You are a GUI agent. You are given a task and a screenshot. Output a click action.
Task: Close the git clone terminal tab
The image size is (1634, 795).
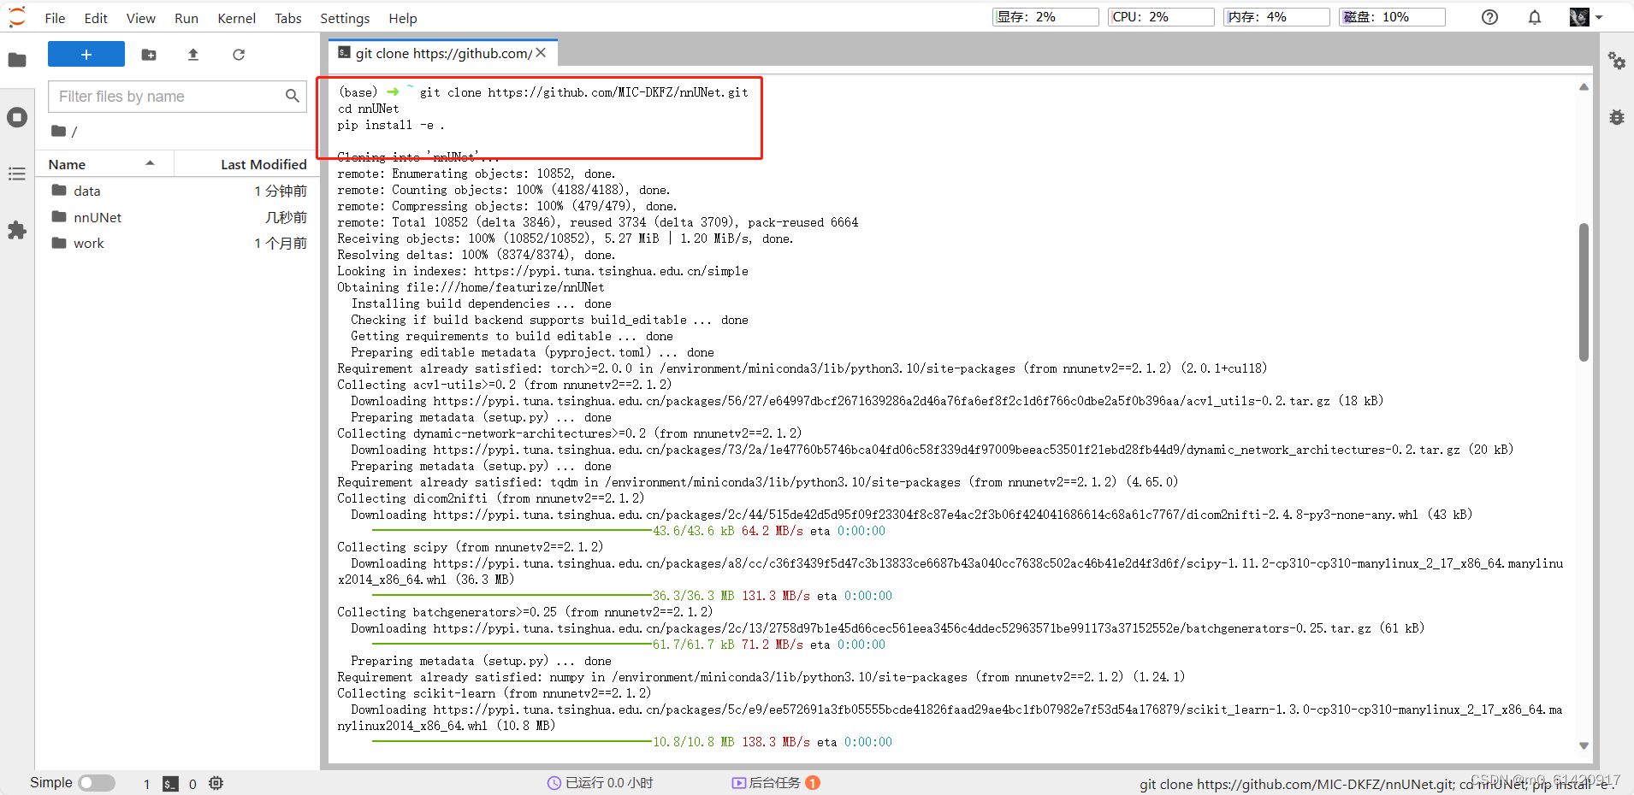click(x=541, y=53)
